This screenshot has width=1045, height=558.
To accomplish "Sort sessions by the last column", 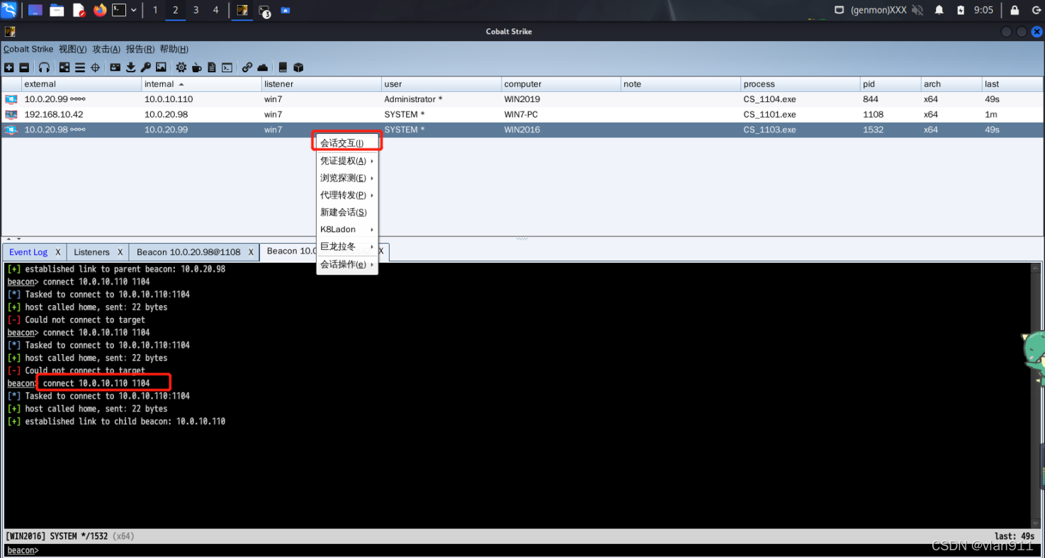I will [x=1012, y=84].
